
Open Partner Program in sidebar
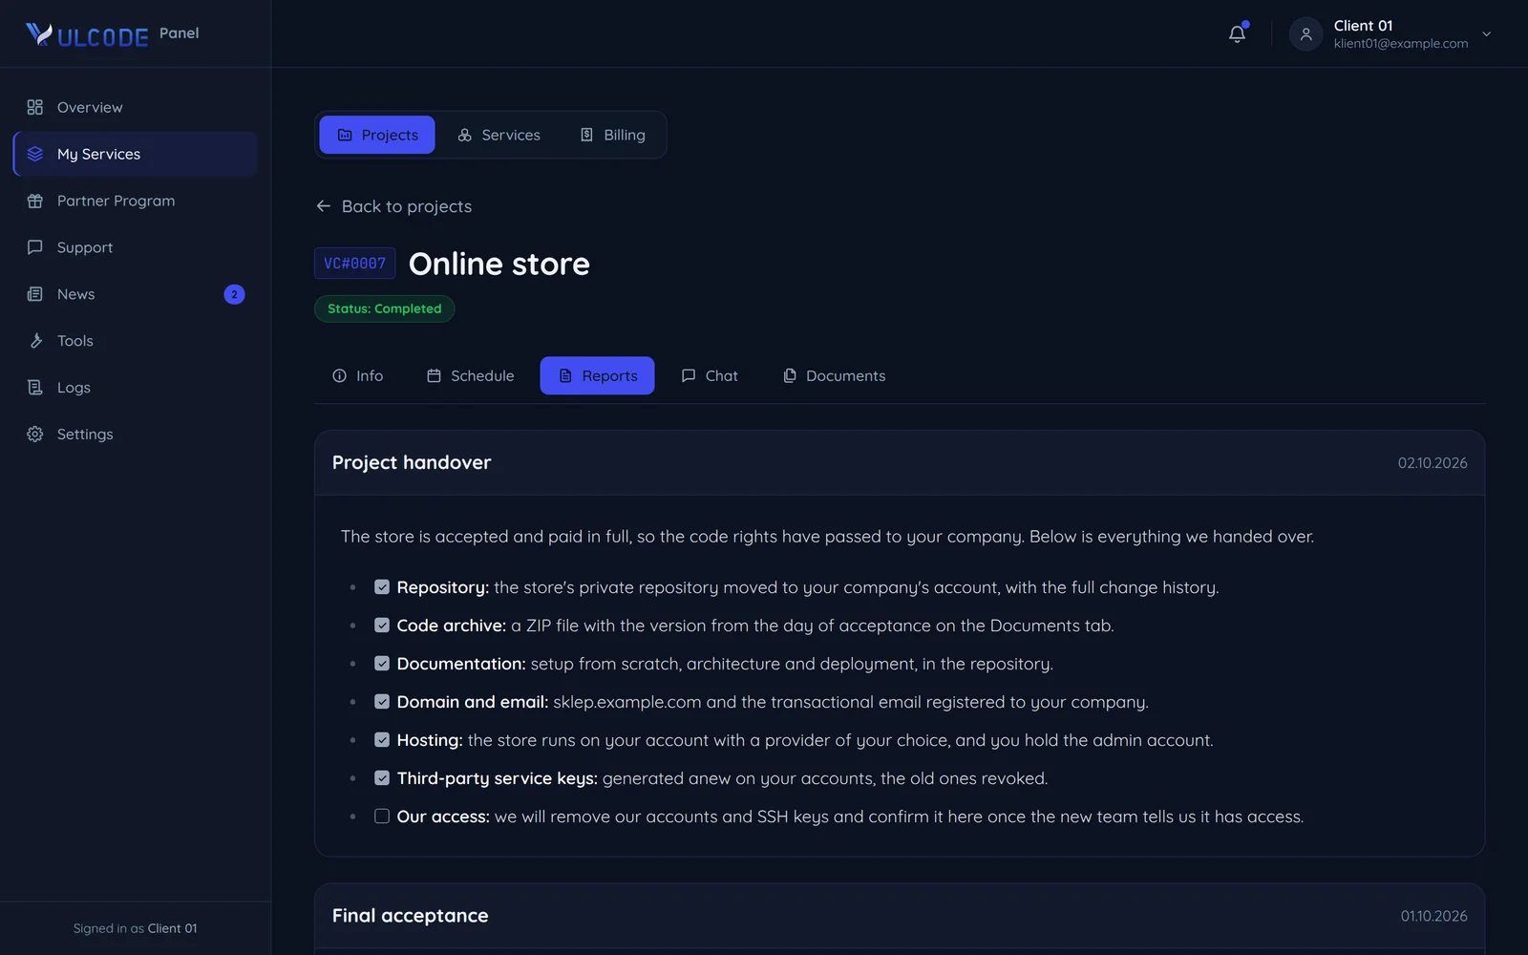coord(136,201)
